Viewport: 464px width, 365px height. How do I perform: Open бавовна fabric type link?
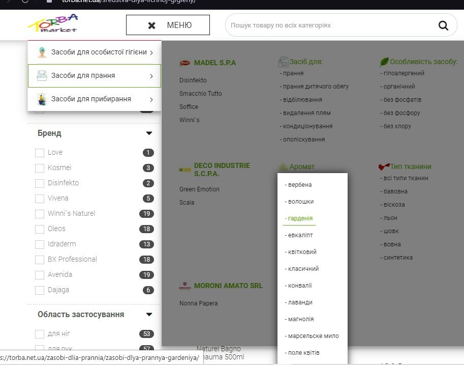tap(394, 191)
